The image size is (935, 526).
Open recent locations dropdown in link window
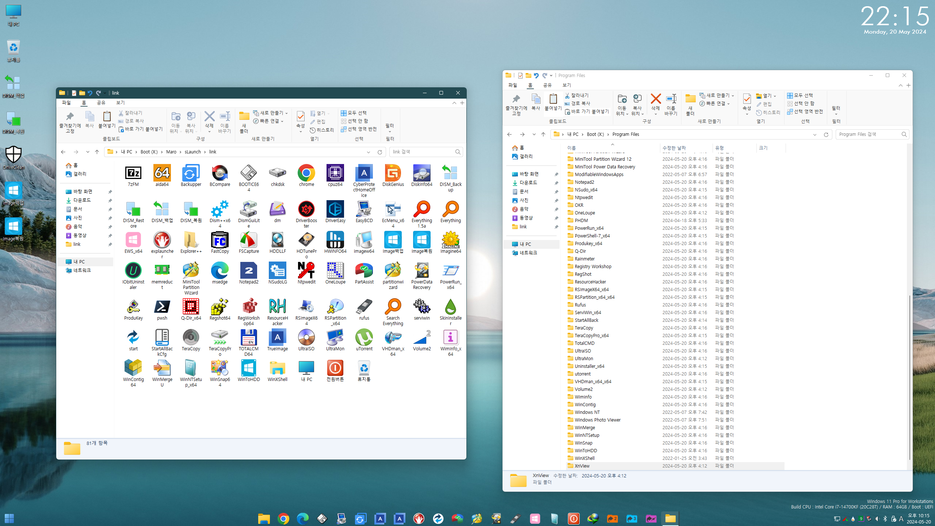point(88,152)
